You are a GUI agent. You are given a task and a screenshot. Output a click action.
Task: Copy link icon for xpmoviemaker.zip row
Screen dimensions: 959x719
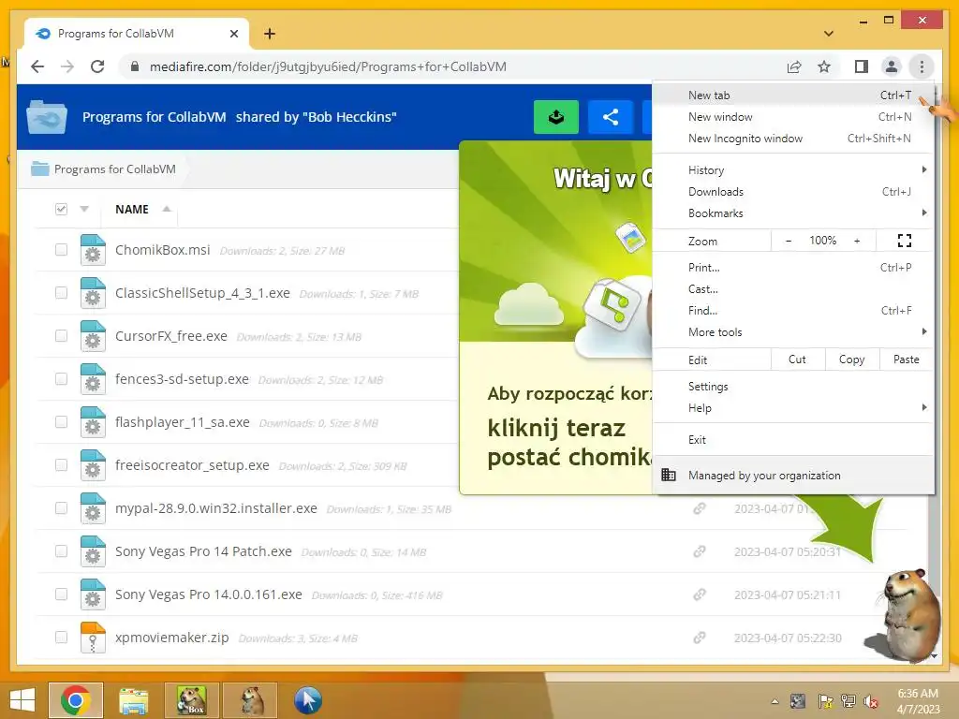(699, 638)
